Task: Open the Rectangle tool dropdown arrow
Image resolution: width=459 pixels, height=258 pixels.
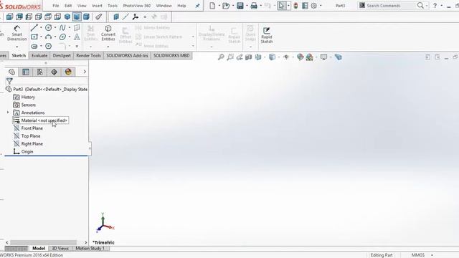Action: (x=41, y=37)
